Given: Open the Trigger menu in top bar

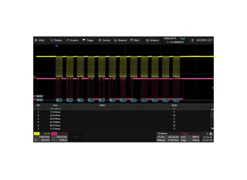Looking at the screenshot, I should 88,40.
